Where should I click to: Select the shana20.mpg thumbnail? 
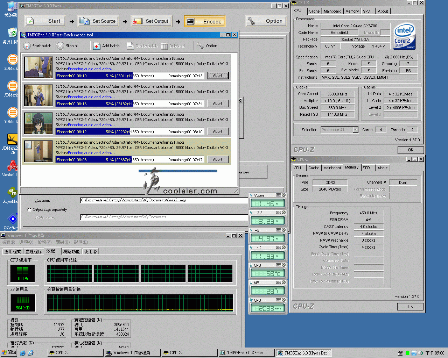38,123
